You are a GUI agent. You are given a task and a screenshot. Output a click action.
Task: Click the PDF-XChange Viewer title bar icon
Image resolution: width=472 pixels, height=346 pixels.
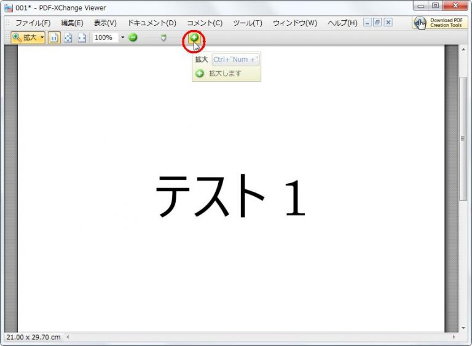tap(9, 8)
